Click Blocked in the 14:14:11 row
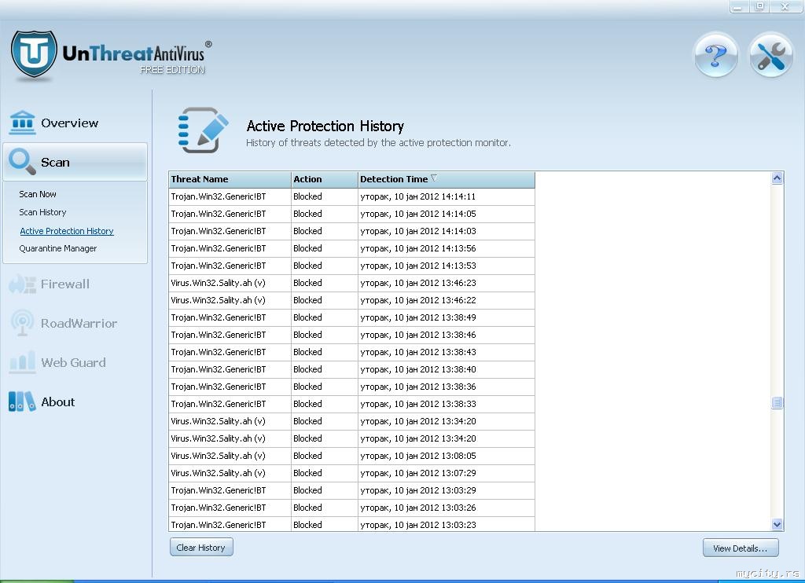Image resolution: width=805 pixels, height=583 pixels. pos(307,196)
